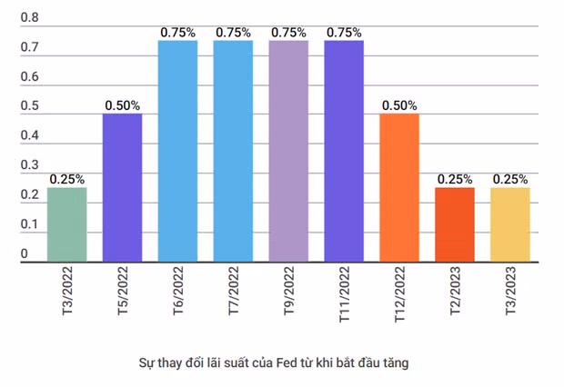The width and height of the screenshot is (564, 387).
Task: Click the lavender T9/2022 bar
Action: [288, 151]
